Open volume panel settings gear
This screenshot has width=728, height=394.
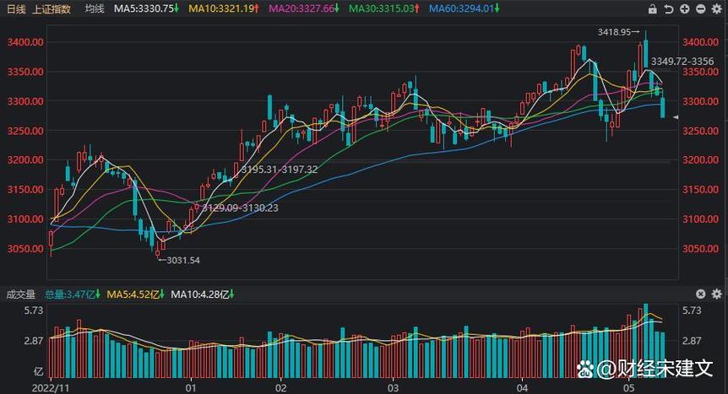[717, 294]
